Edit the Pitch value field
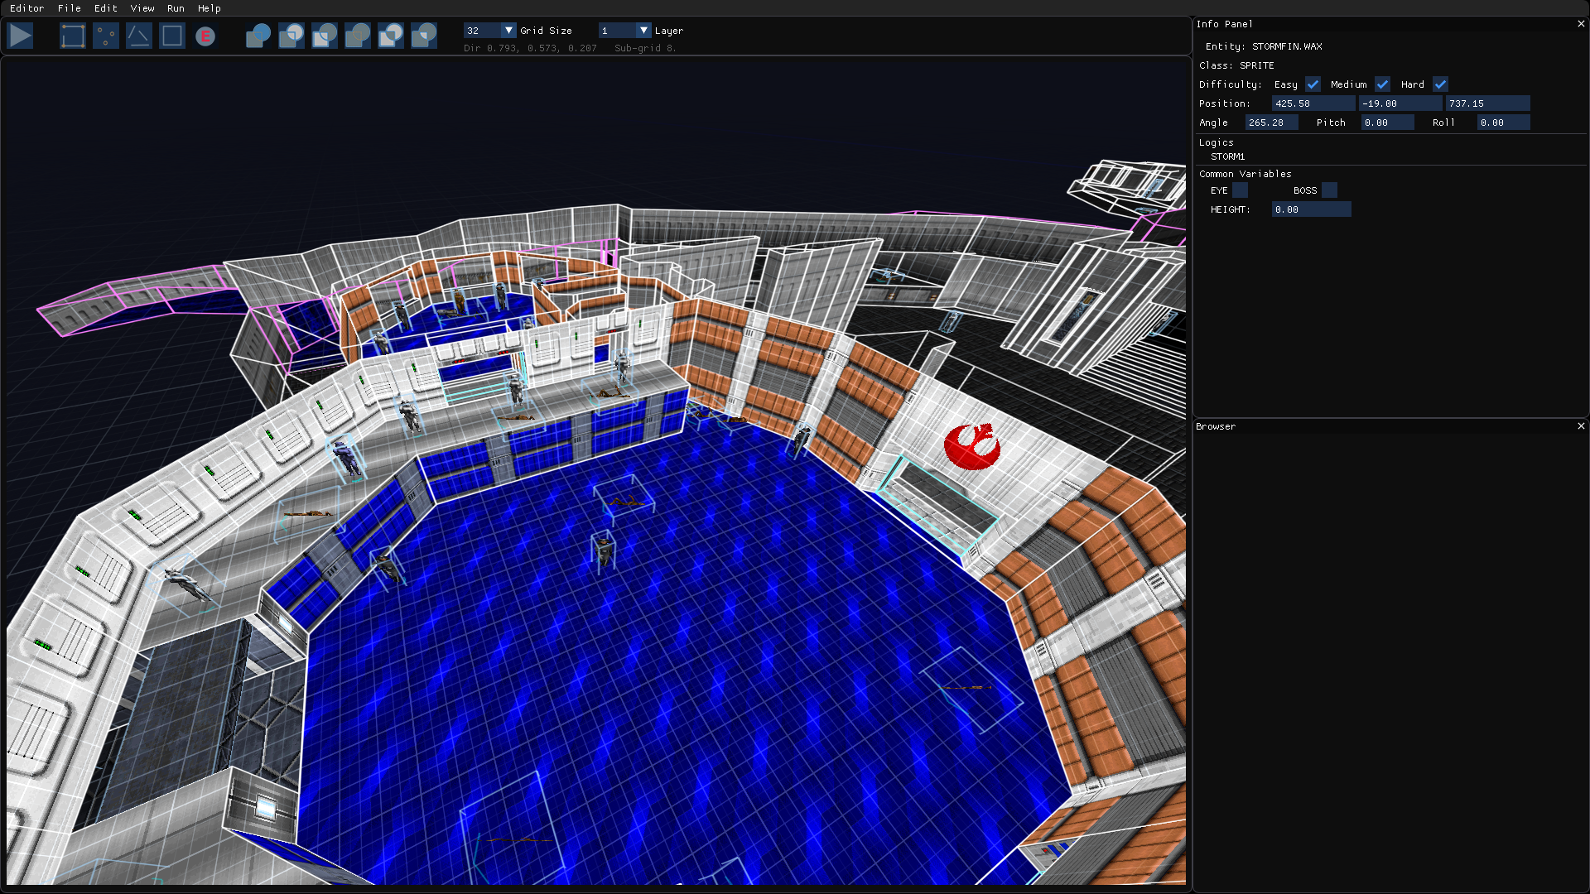Viewport: 1590px width, 894px height. (1387, 123)
